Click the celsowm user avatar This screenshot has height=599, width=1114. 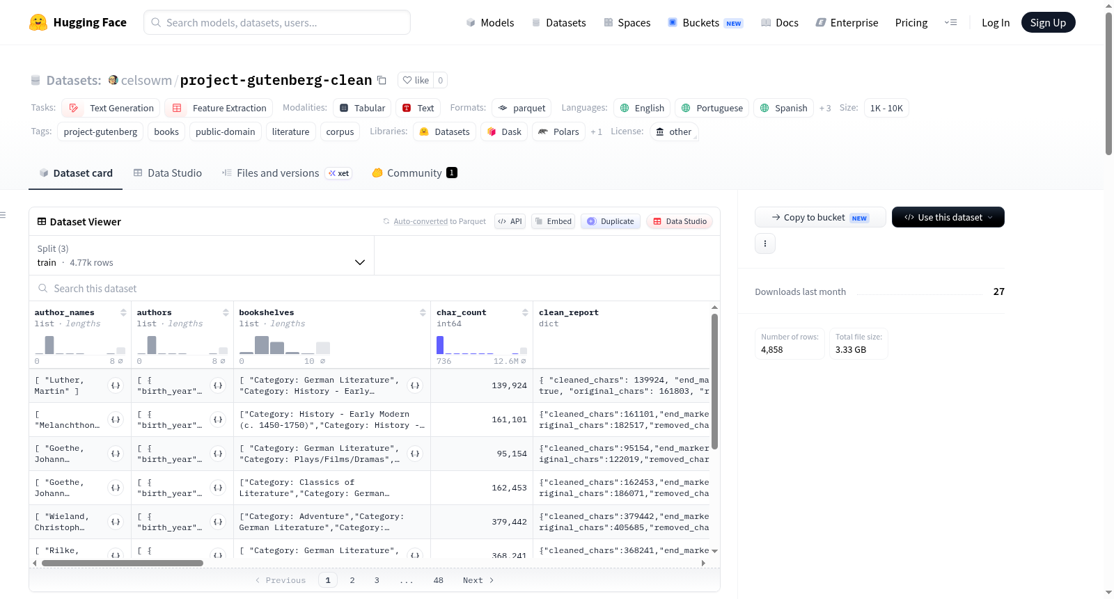click(x=113, y=80)
